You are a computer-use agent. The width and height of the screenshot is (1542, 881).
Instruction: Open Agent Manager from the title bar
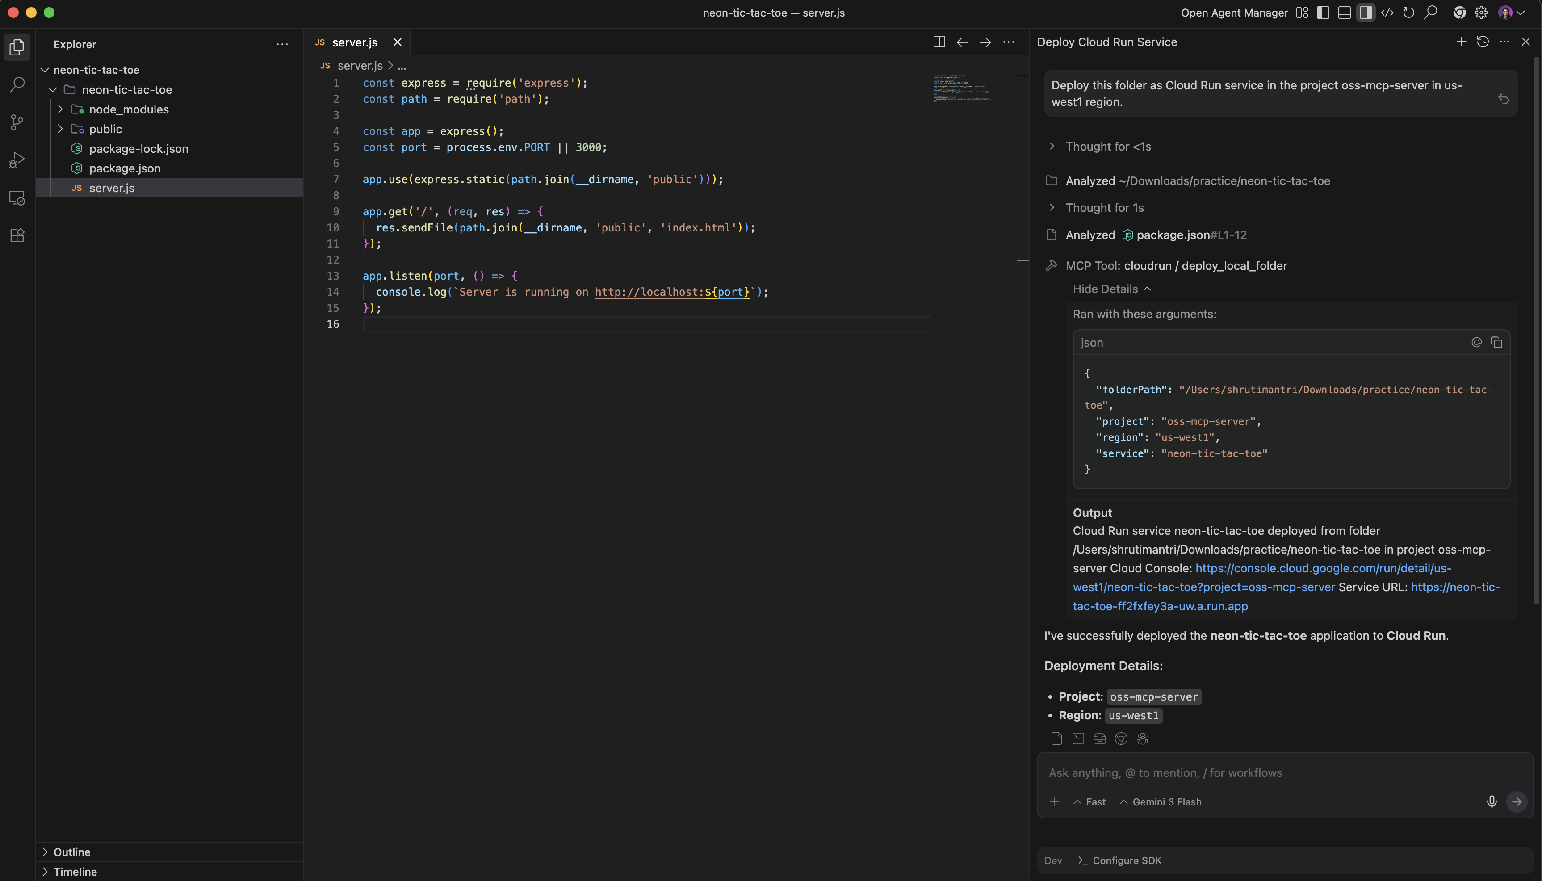tap(1234, 12)
